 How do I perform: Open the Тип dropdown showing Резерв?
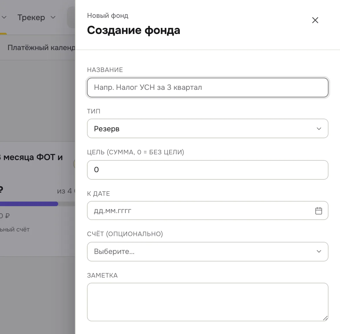pyautogui.click(x=207, y=128)
